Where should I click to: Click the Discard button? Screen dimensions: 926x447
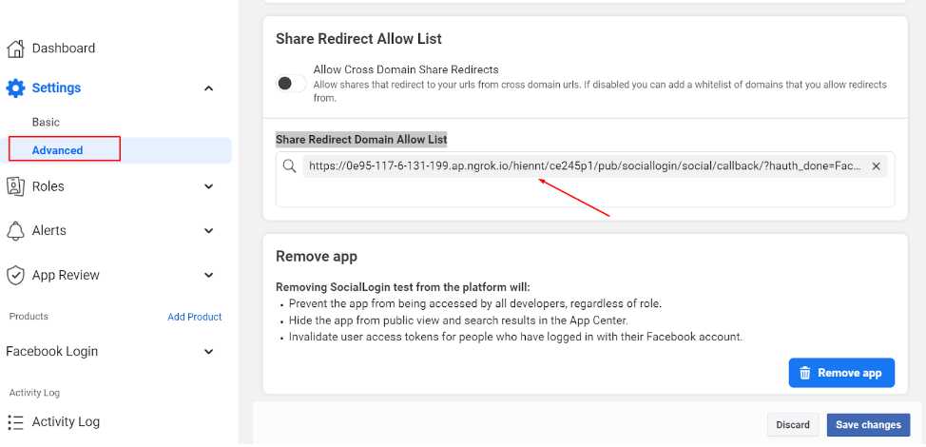pyautogui.click(x=792, y=425)
